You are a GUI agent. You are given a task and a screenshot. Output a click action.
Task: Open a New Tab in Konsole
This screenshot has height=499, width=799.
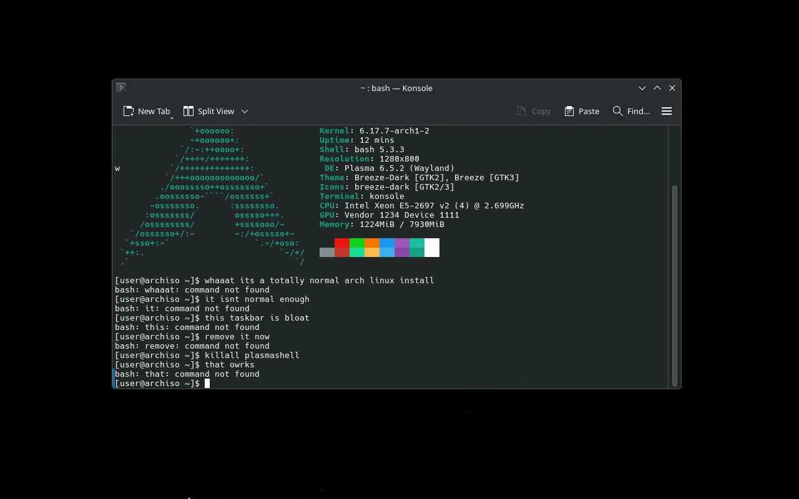[x=147, y=111]
